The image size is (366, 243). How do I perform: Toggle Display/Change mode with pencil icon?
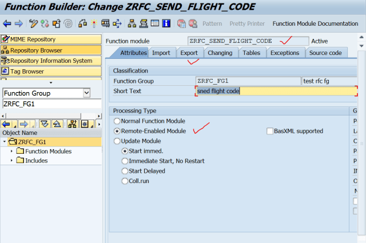click(x=33, y=23)
